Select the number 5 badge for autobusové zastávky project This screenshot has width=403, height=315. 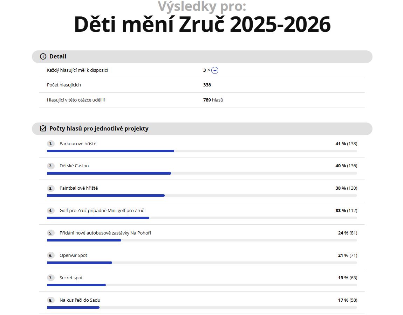tap(50, 233)
